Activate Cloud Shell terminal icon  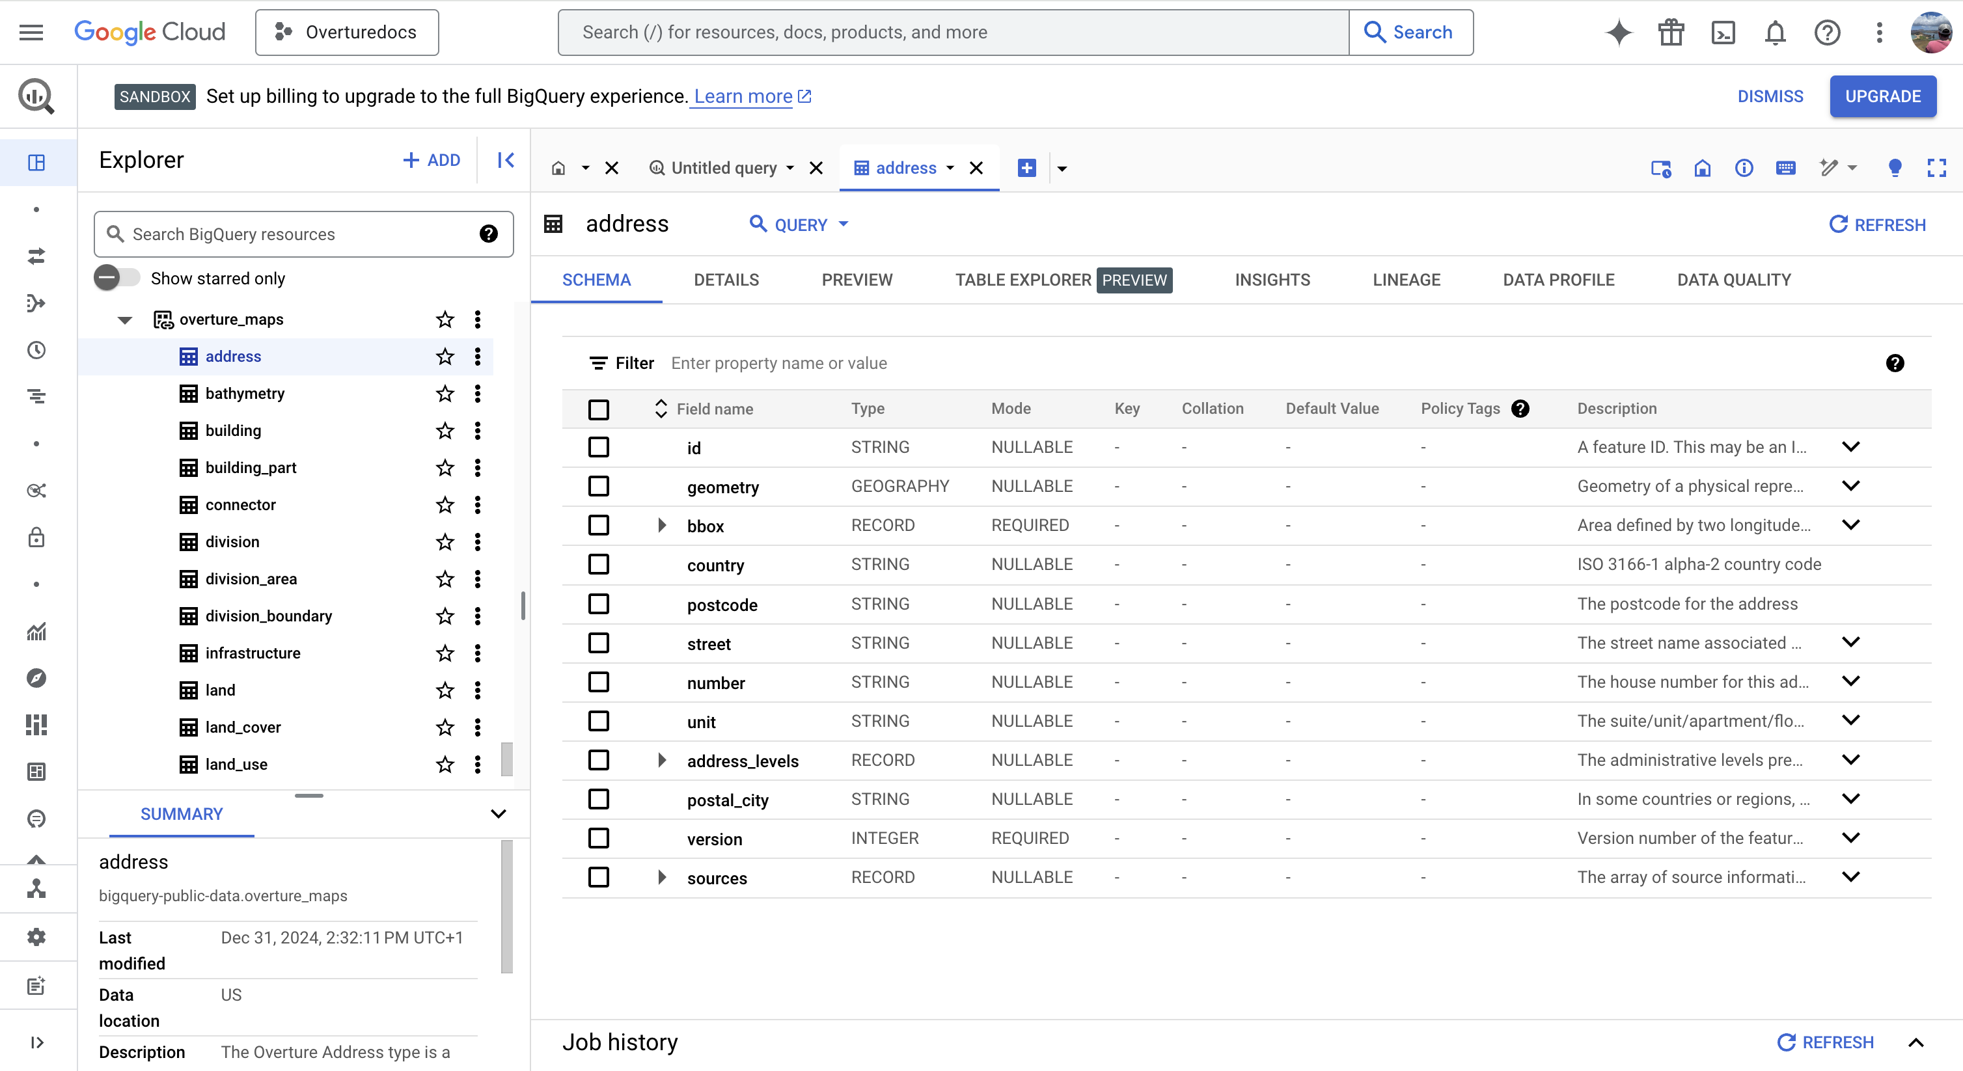click(x=1723, y=32)
